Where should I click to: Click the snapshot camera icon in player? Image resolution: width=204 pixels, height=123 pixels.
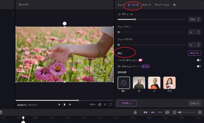[100, 104]
